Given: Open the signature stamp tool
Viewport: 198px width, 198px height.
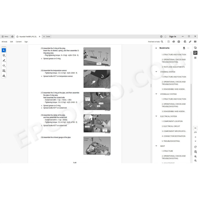Looking at the screenshot, I should [x=4, y=76].
